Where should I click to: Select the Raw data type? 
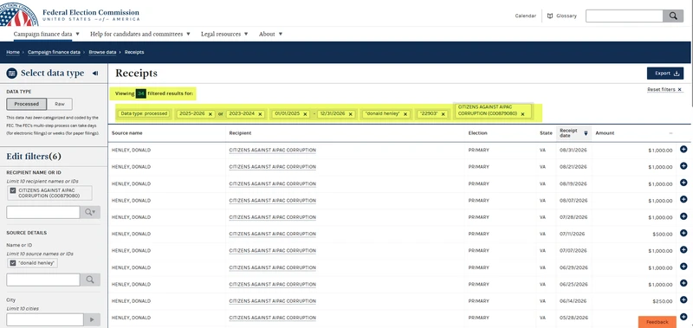[x=59, y=104]
